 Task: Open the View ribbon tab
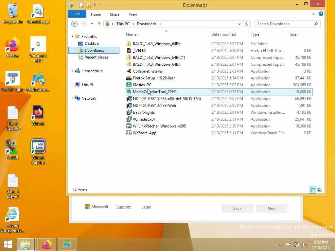click(133, 14)
